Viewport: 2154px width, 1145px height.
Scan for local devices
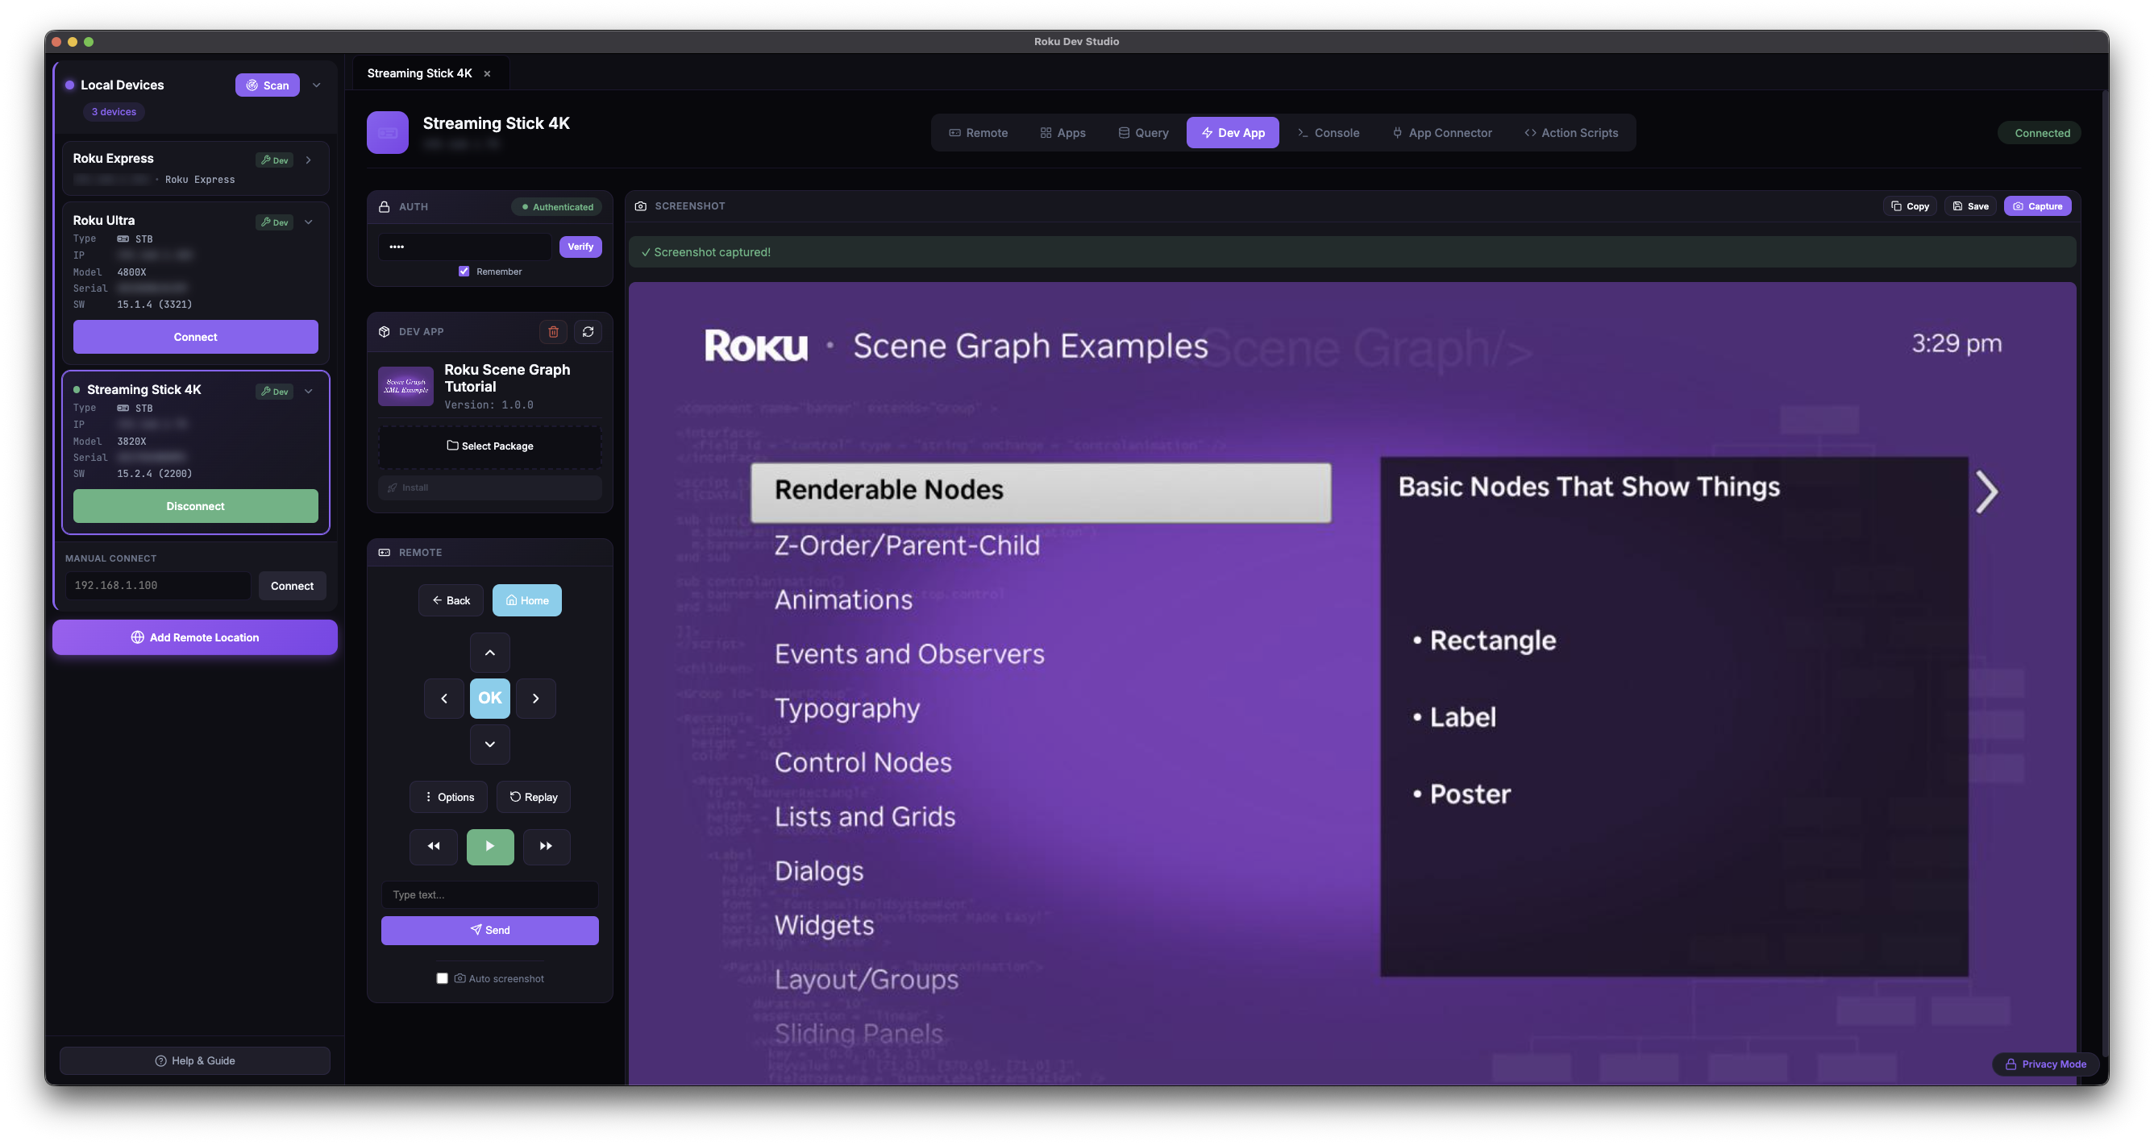click(x=268, y=85)
